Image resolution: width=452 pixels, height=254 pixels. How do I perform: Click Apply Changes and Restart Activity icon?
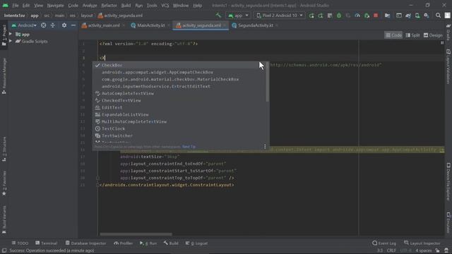(321, 16)
